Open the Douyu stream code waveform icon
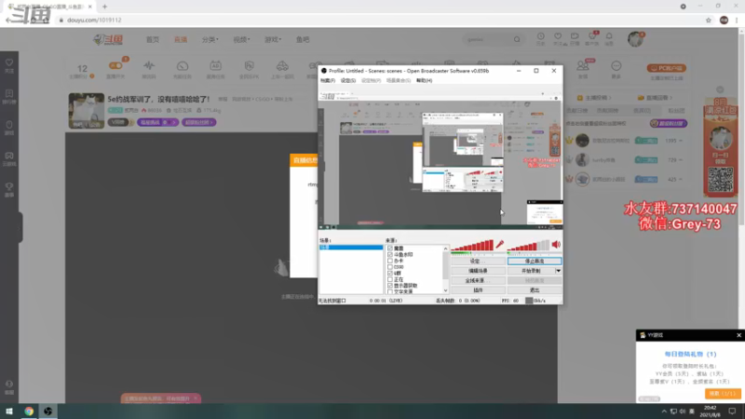Image resolution: width=745 pixels, height=419 pixels. 149,65
